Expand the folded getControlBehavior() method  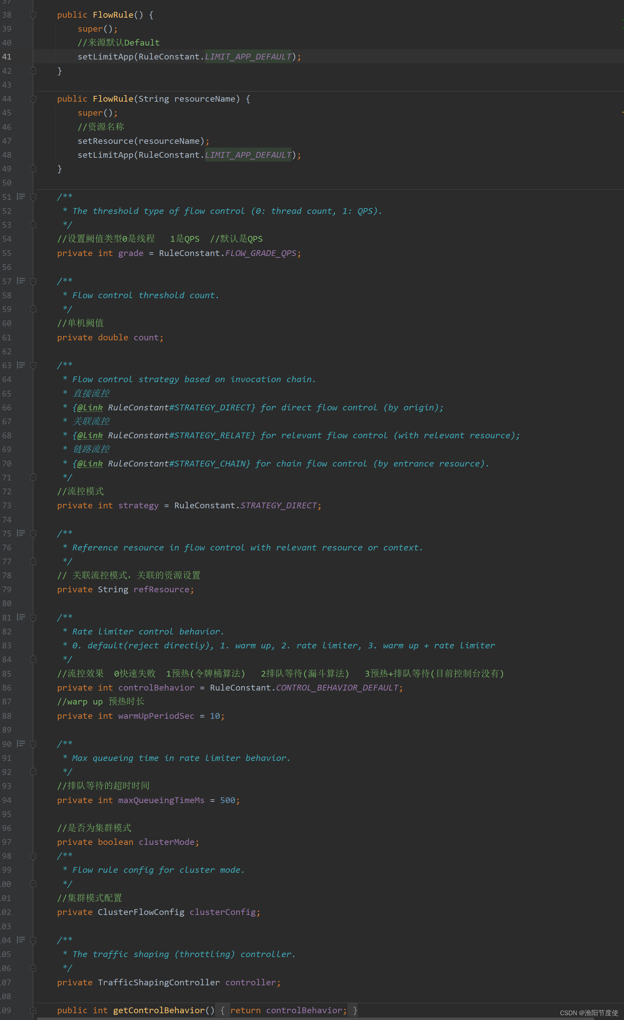[34, 1010]
